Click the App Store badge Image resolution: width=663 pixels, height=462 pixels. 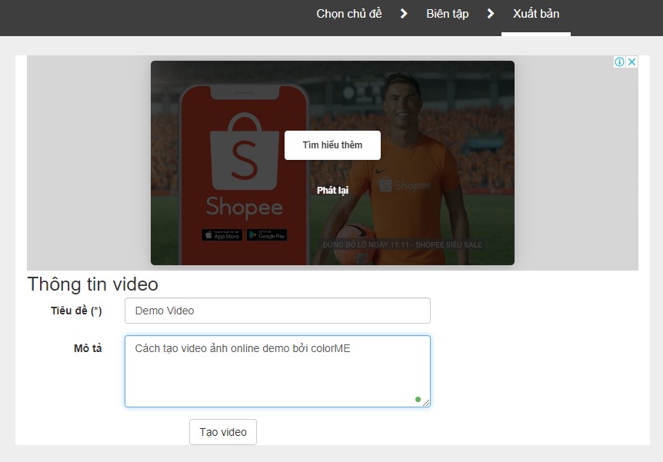pos(222,235)
